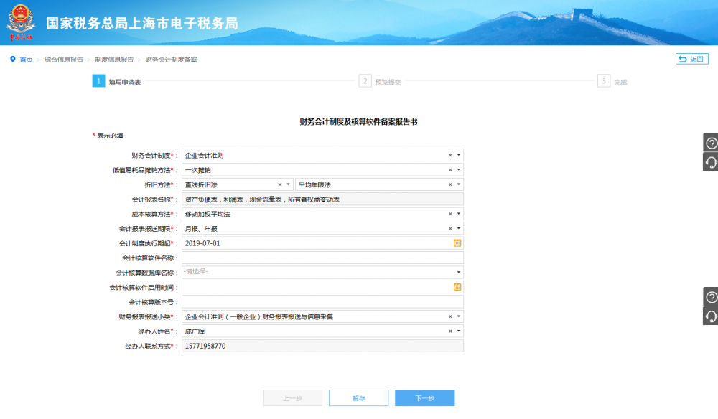
Task: Click the 下一步 button
Action: 424,398
